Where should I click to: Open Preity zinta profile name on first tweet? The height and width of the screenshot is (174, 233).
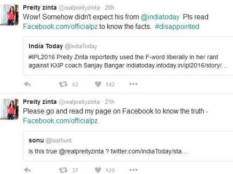[x=40, y=7]
